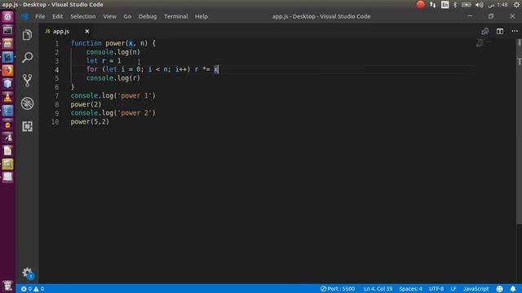
Task: Click the red recording indicator in system tray
Action: click(x=421, y=5)
